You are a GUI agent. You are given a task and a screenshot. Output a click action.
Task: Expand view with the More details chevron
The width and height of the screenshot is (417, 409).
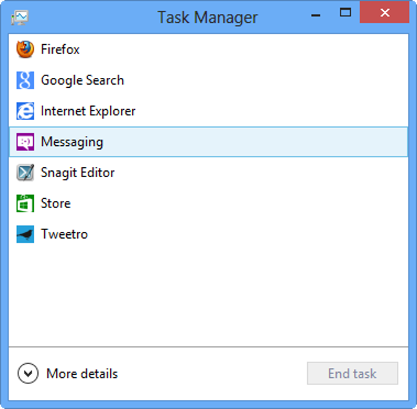click(28, 373)
